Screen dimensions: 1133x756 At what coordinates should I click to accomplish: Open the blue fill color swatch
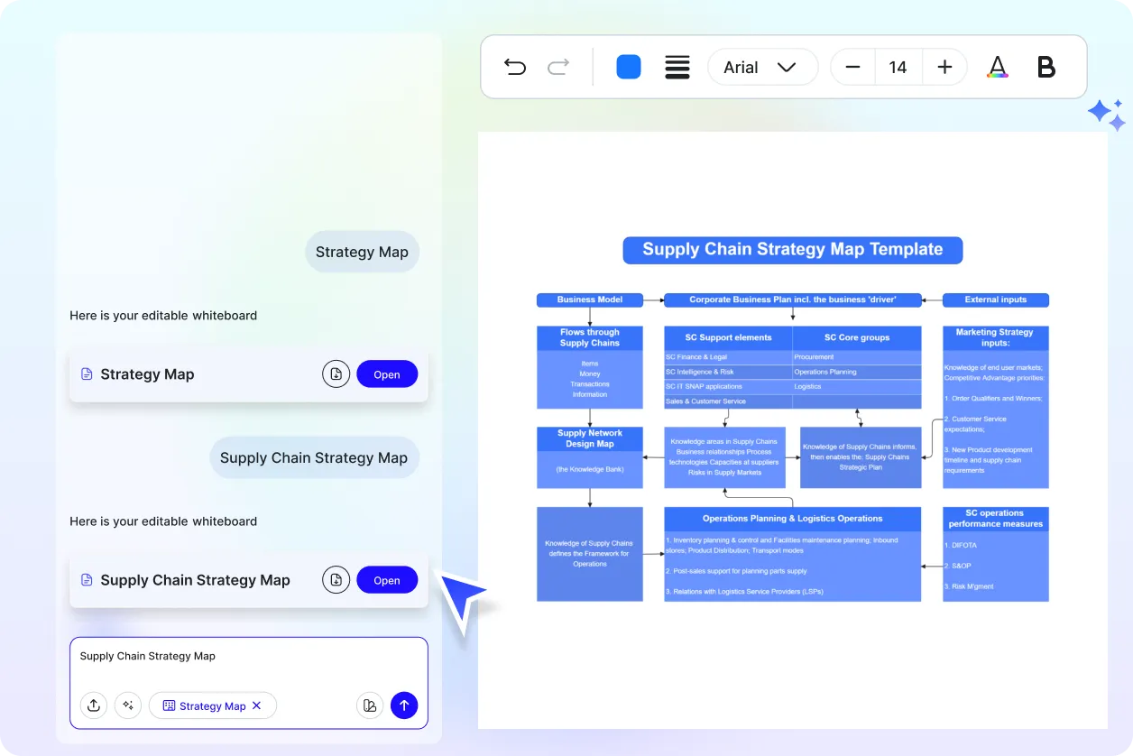click(x=629, y=67)
